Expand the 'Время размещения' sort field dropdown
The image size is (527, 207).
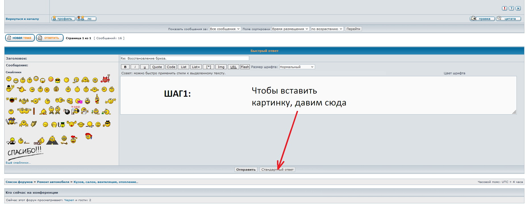290,29
